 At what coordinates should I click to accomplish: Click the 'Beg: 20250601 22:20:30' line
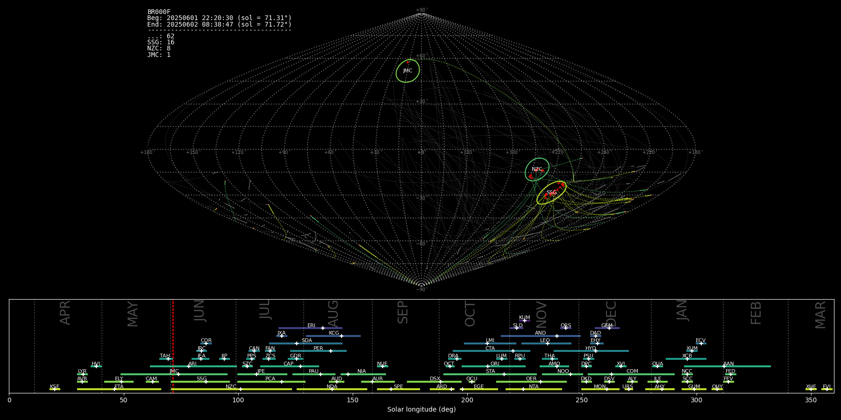[x=219, y=18]
